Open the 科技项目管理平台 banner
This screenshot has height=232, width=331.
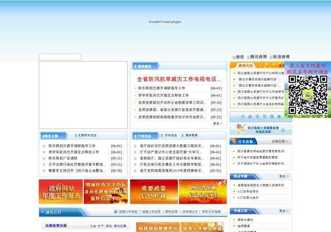tap(158, 227)
